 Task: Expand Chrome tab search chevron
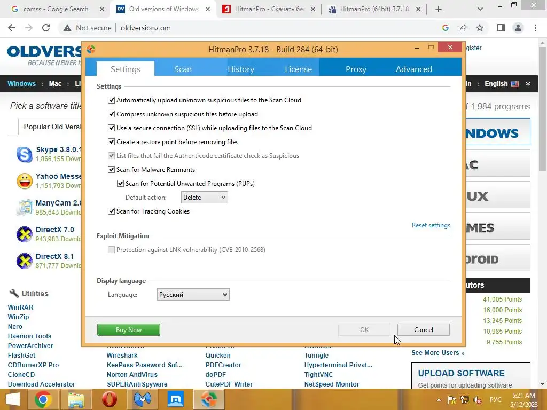(x=480, y=9)
